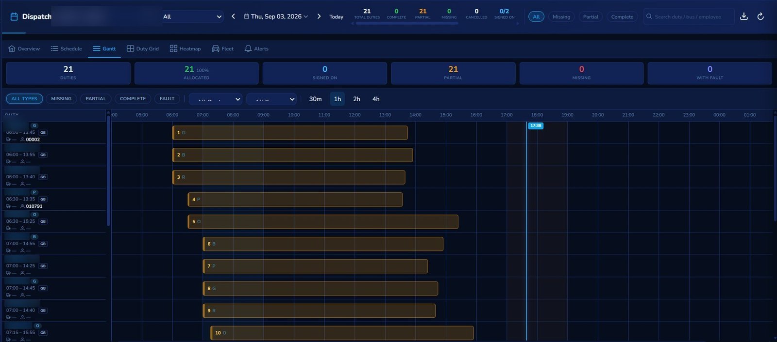Click employee icon in 07:00 – 14:25 row
Viewport: 777px width, 342px height.
[22, 273]
